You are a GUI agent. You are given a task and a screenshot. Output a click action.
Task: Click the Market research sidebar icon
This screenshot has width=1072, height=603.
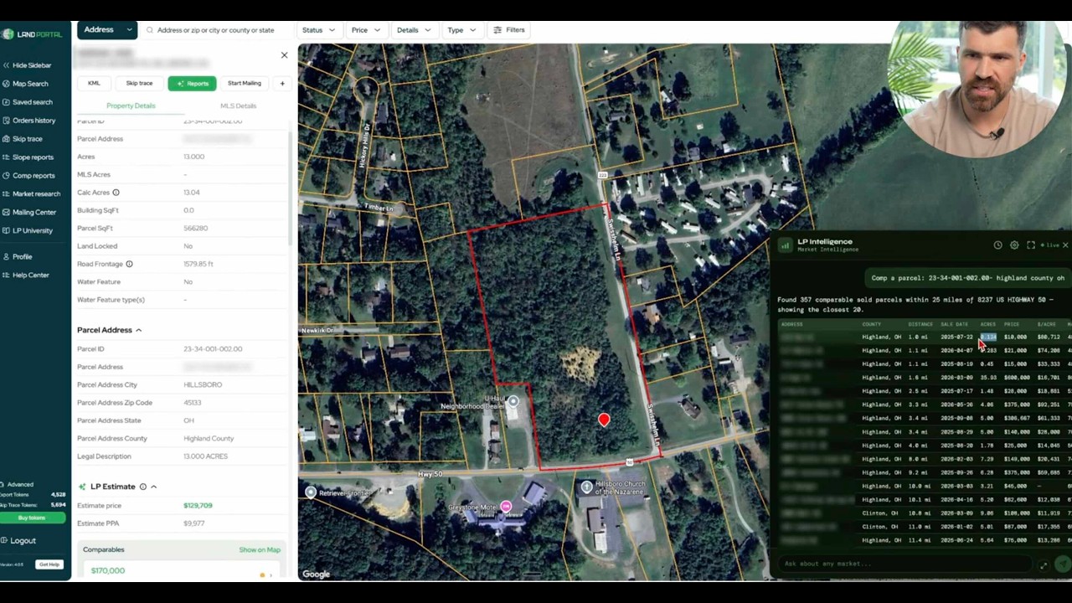coord(6,194)
